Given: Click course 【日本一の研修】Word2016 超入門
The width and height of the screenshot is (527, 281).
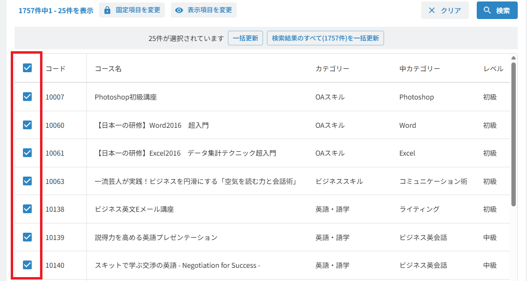Looking at the screenshot, I should [x=152, y=125].
